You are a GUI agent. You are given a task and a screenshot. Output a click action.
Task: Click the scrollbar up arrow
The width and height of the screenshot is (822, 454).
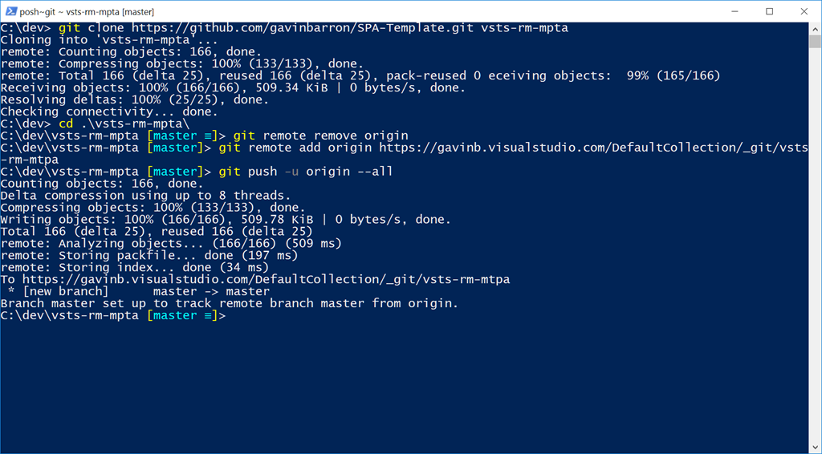814,29
